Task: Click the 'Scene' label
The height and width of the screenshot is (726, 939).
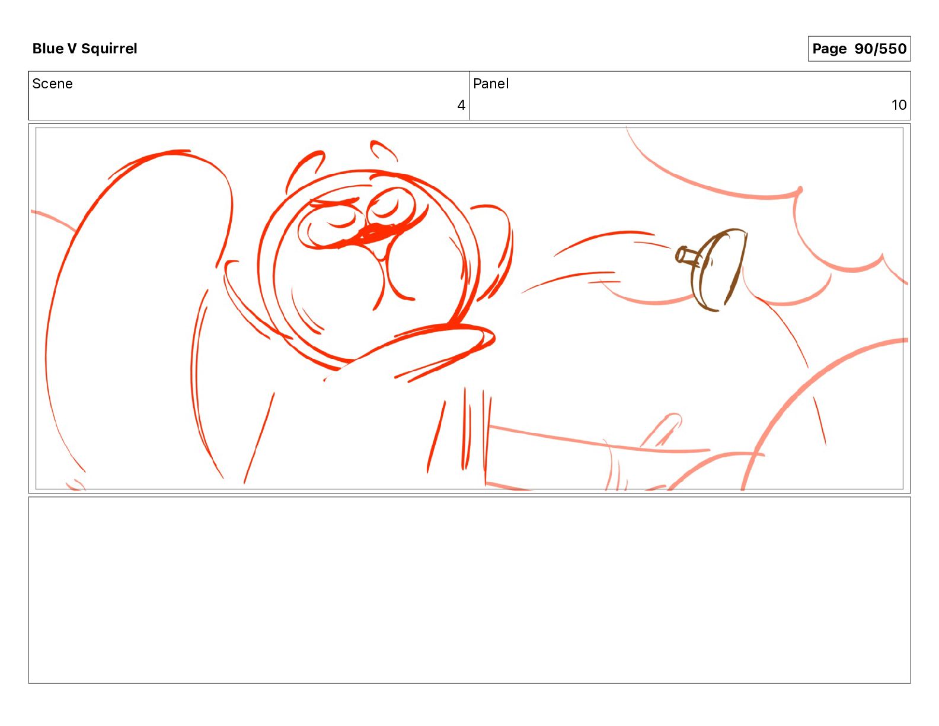Action: [53, 84]
